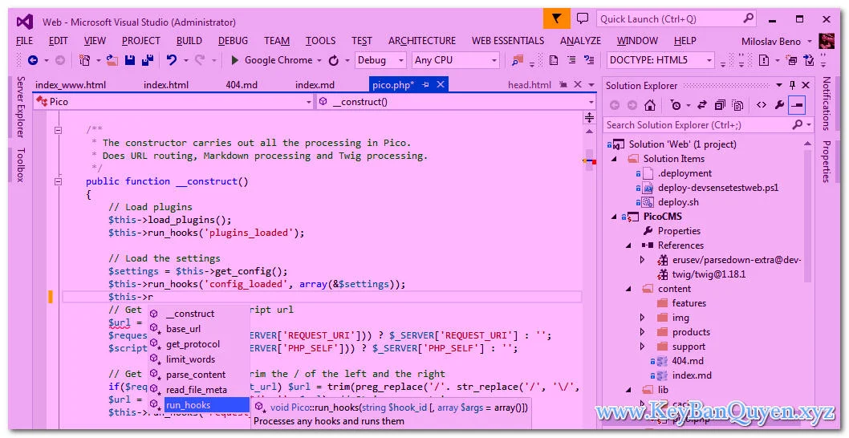Toggle auto-hide pin on Solution Explorer
Screen dimensions: 849x438
[793, 86]
